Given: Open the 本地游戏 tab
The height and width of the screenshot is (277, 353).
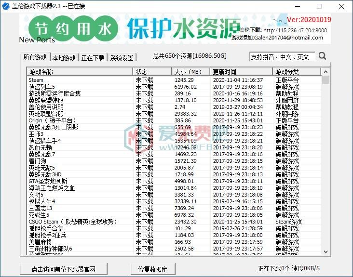Looking at the screenshot, I should tap(64, 58).
